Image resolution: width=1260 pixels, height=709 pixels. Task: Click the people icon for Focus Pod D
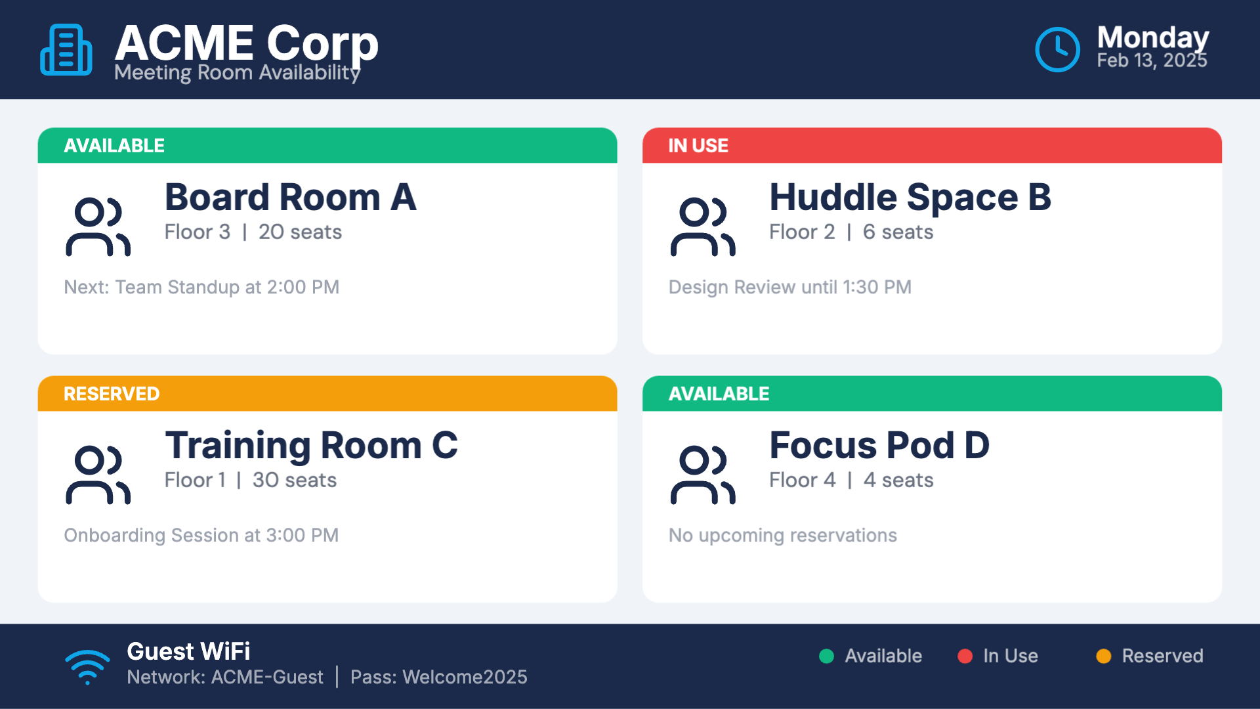click(x=703, y=475)
